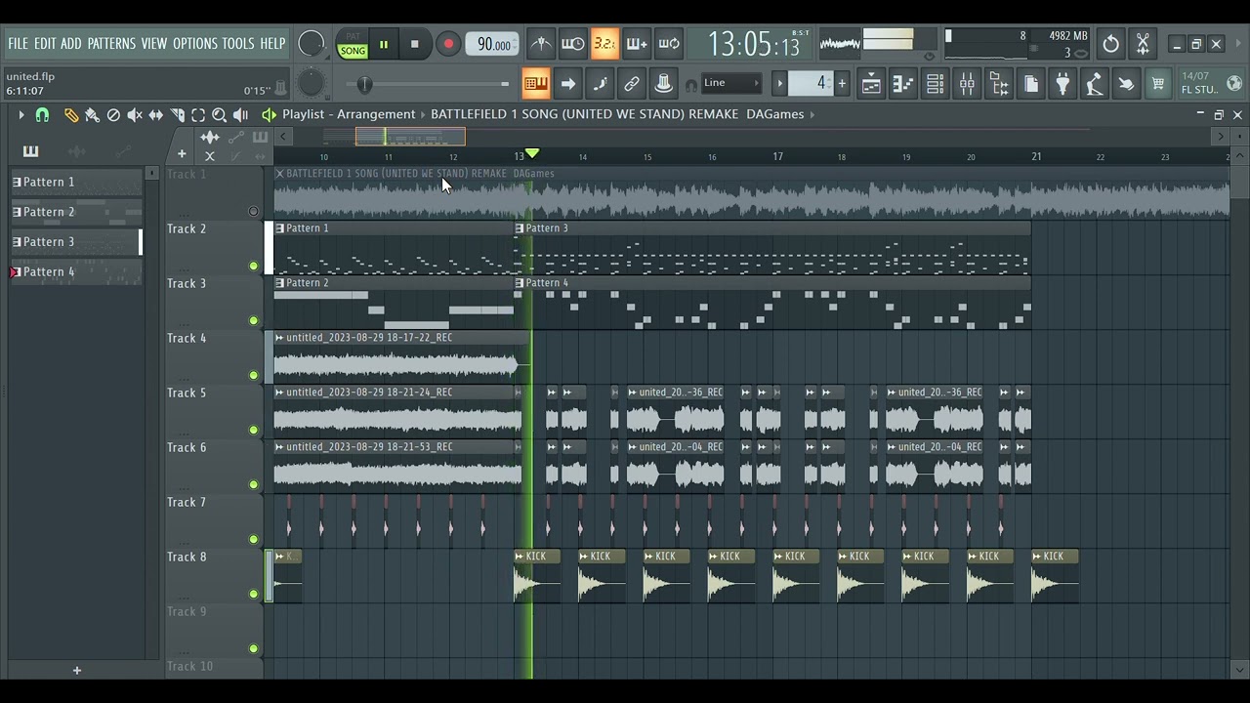Open the FILE menu
Screen dimensions: 1250x703
(x=18, y=44)
